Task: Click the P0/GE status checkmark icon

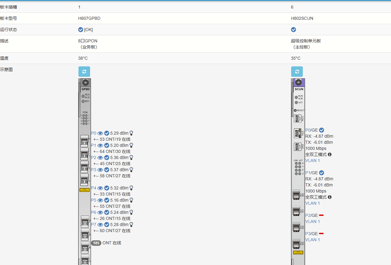Action: click(322, 130)
